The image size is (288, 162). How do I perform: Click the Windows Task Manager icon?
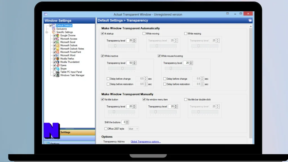(x=58, y=75)
